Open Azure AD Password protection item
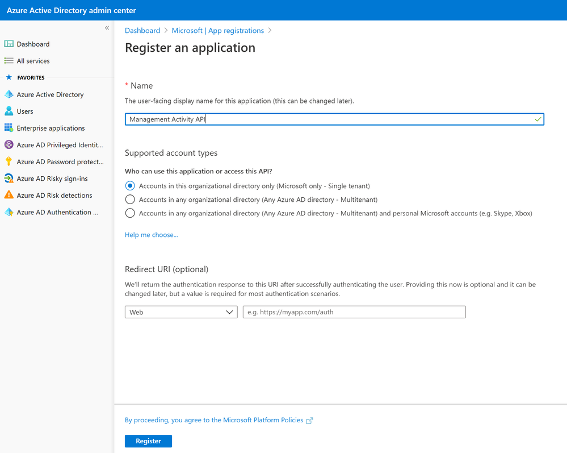This screenshot has height=453, width=567. (x=60, y=162)
